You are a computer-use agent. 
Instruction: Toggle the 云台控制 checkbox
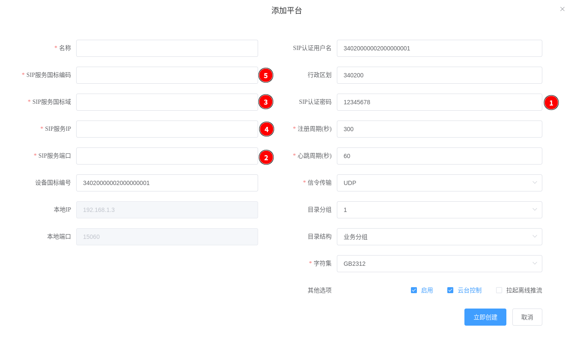pos(450,290)
